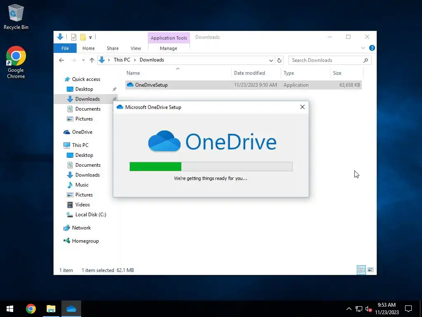Sort by the Size column header

click(x=347, y=73)
